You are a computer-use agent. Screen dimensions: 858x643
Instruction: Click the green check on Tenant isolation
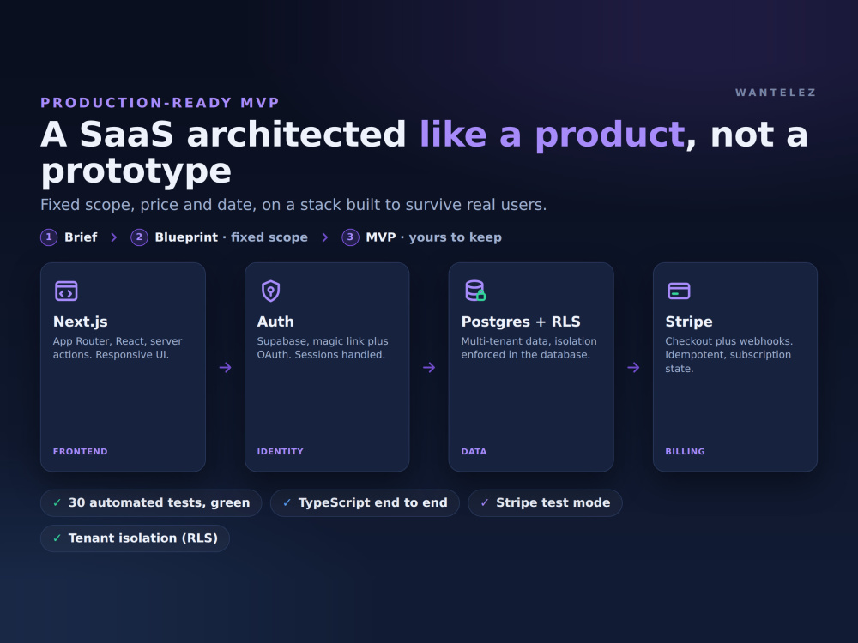coord(57,538)
